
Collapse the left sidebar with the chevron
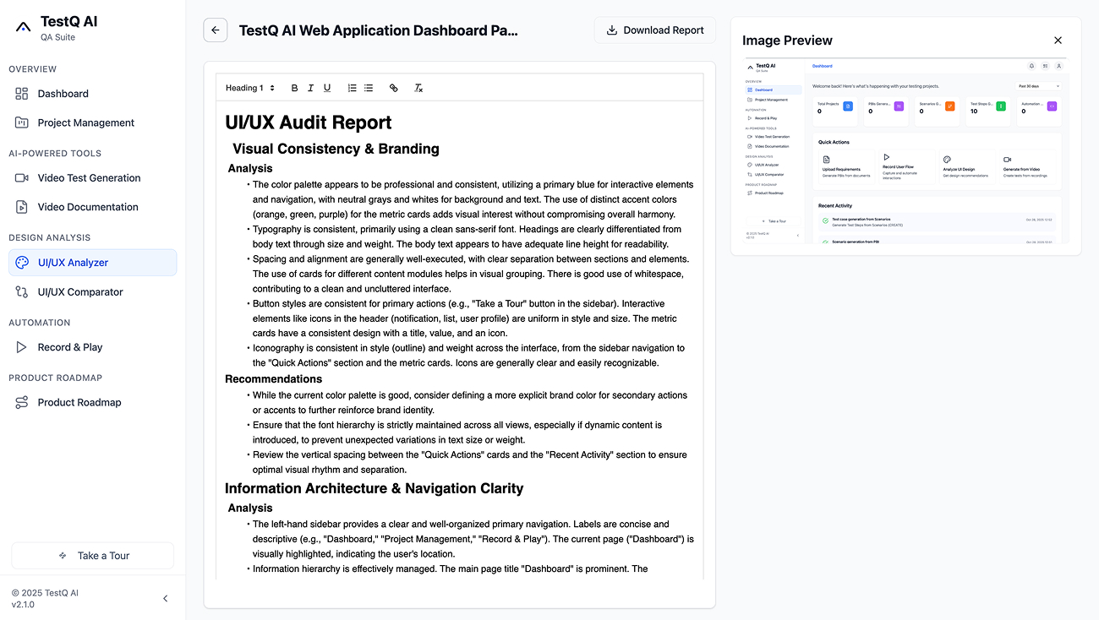(166, 598)
